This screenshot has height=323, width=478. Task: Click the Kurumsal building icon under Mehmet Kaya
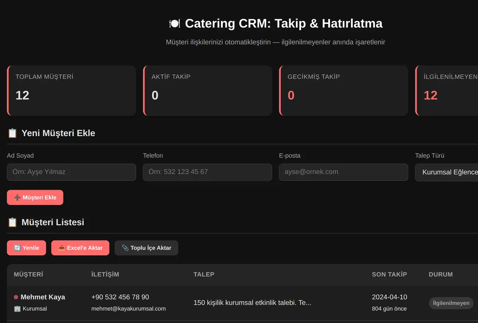pyautogui.click(x=17, y=309)
